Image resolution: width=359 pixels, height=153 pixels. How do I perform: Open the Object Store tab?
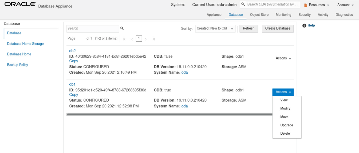[259, 15]
